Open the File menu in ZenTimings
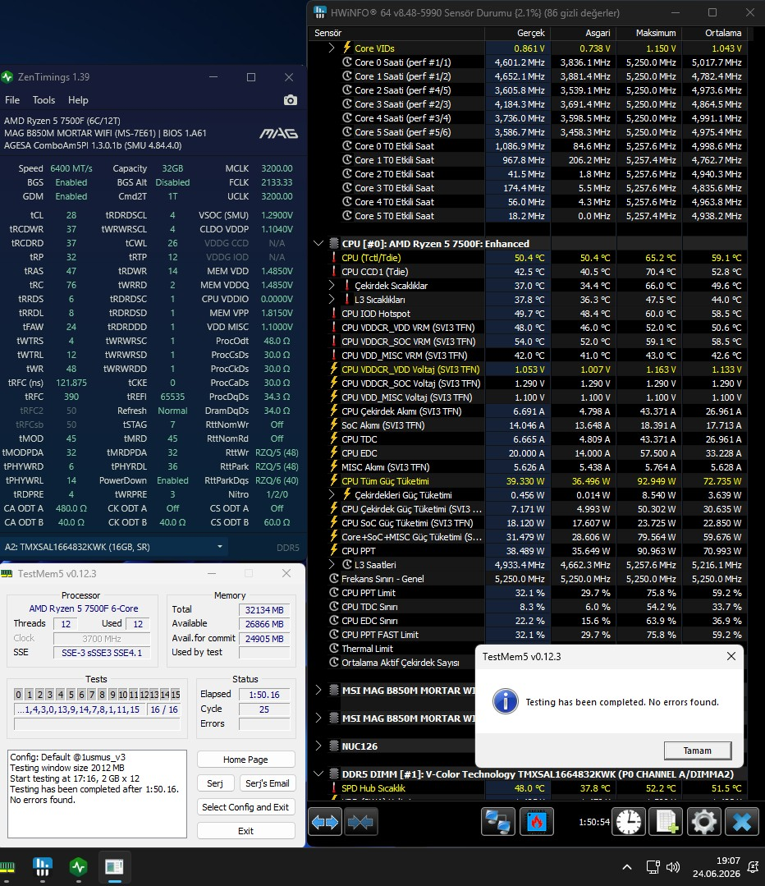This screenshot has width=765, height=886. point(12,100)
